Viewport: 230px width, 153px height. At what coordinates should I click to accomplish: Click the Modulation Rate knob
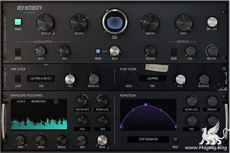coord(64,51)
